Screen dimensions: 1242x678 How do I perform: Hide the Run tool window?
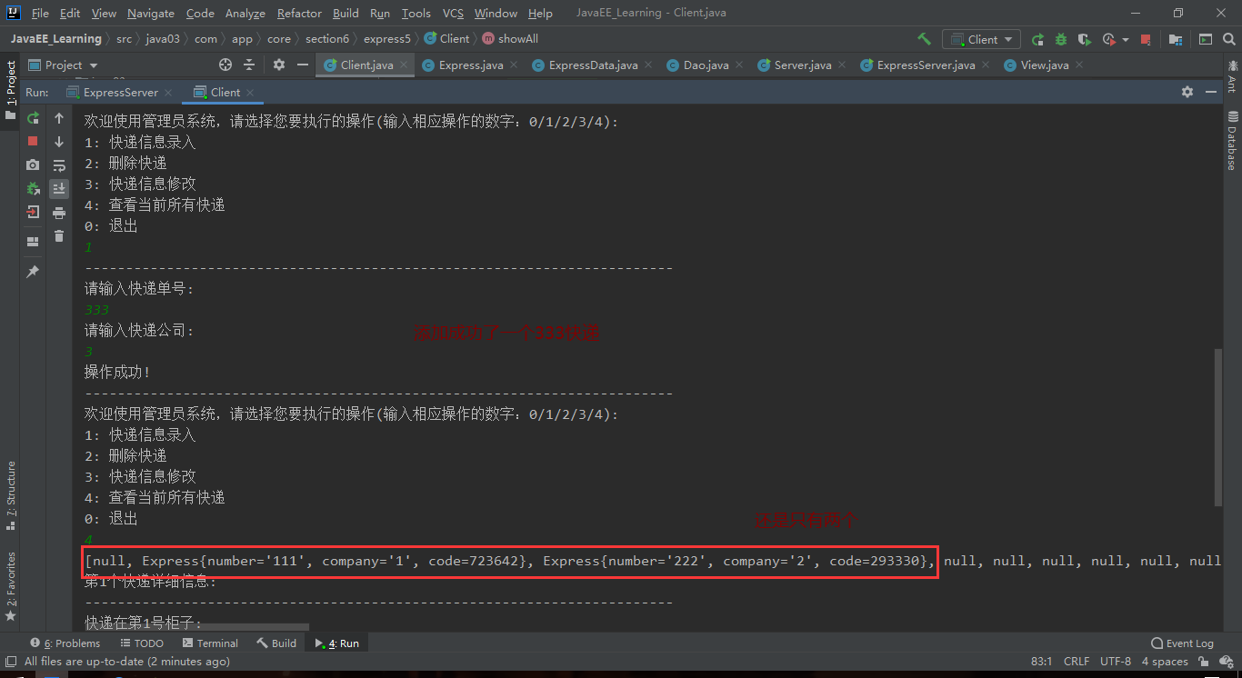click(x=1210, y=92)
